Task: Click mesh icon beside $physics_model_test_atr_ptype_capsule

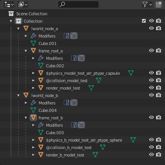Action: (x=131, y=73)
